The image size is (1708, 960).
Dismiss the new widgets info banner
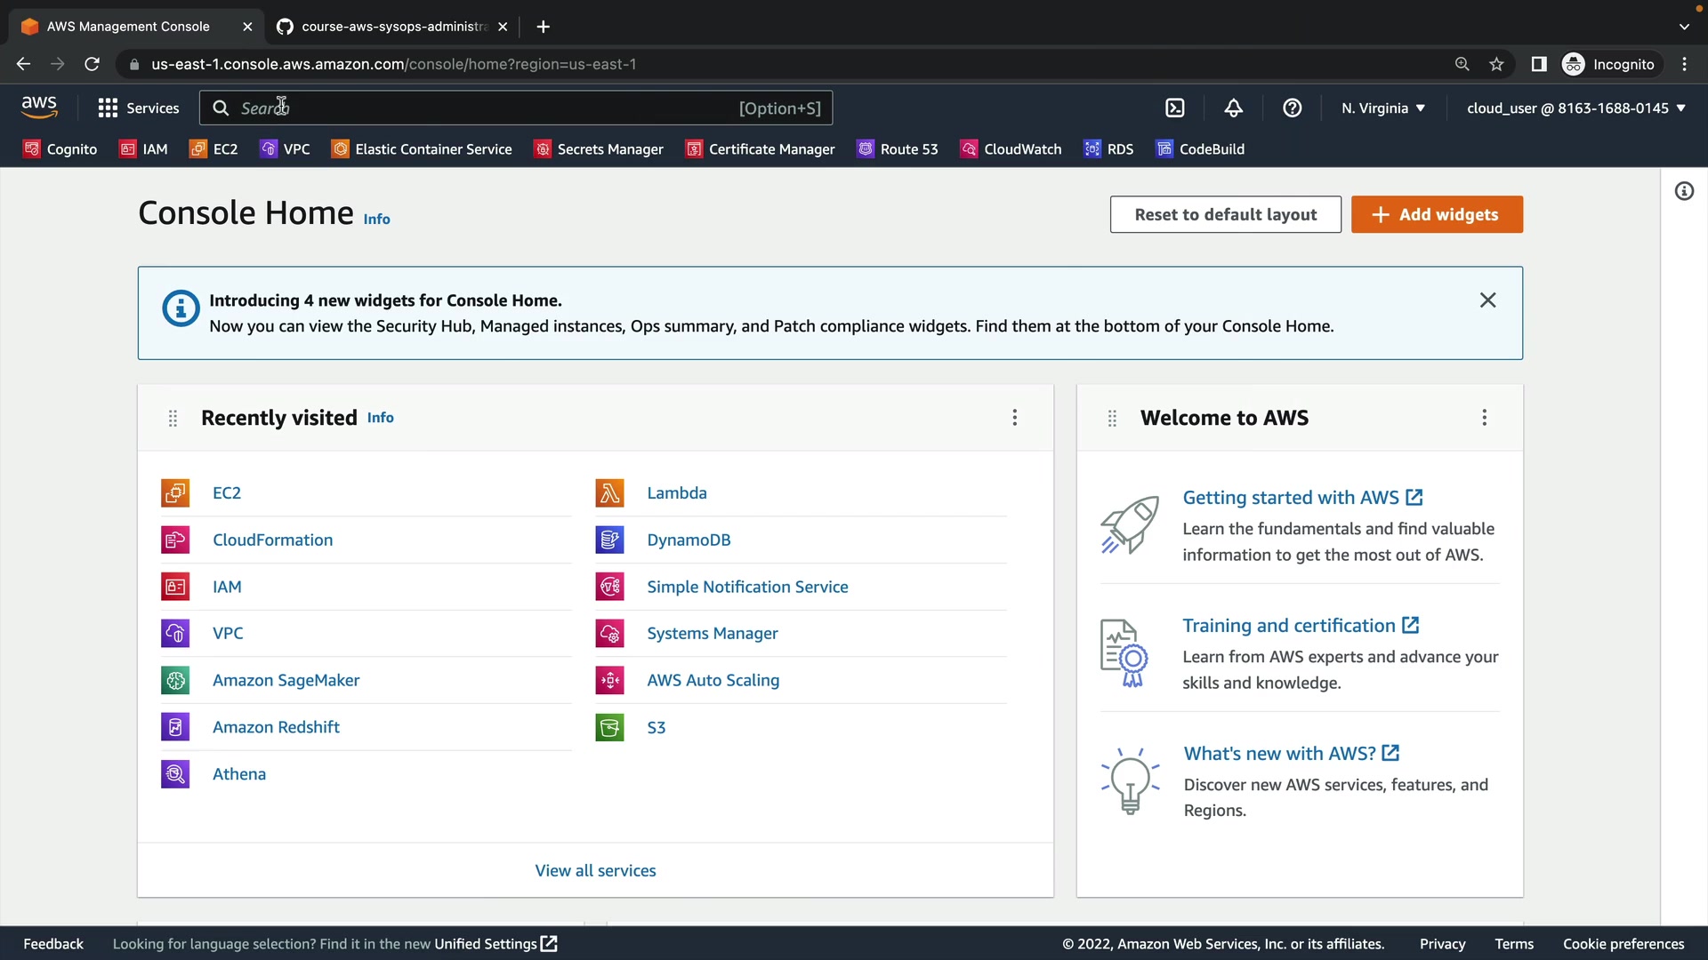tap(1487, 300)
